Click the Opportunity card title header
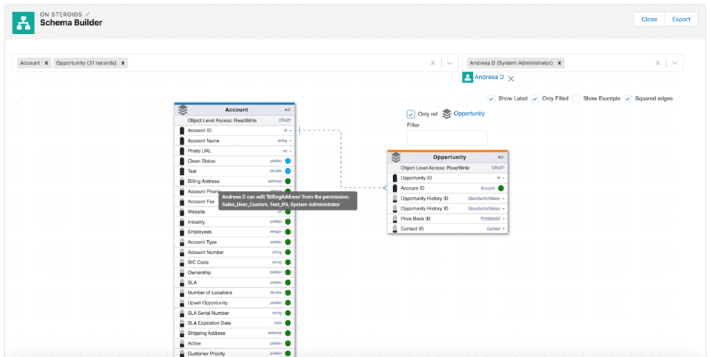Screen dimensions: 710x357 tap(449, 157)
